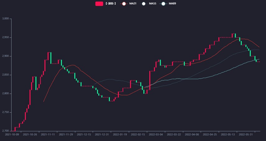Select the 2022-05-31 date axis label
Screen dimensions: 266x141
click(245, 135)
